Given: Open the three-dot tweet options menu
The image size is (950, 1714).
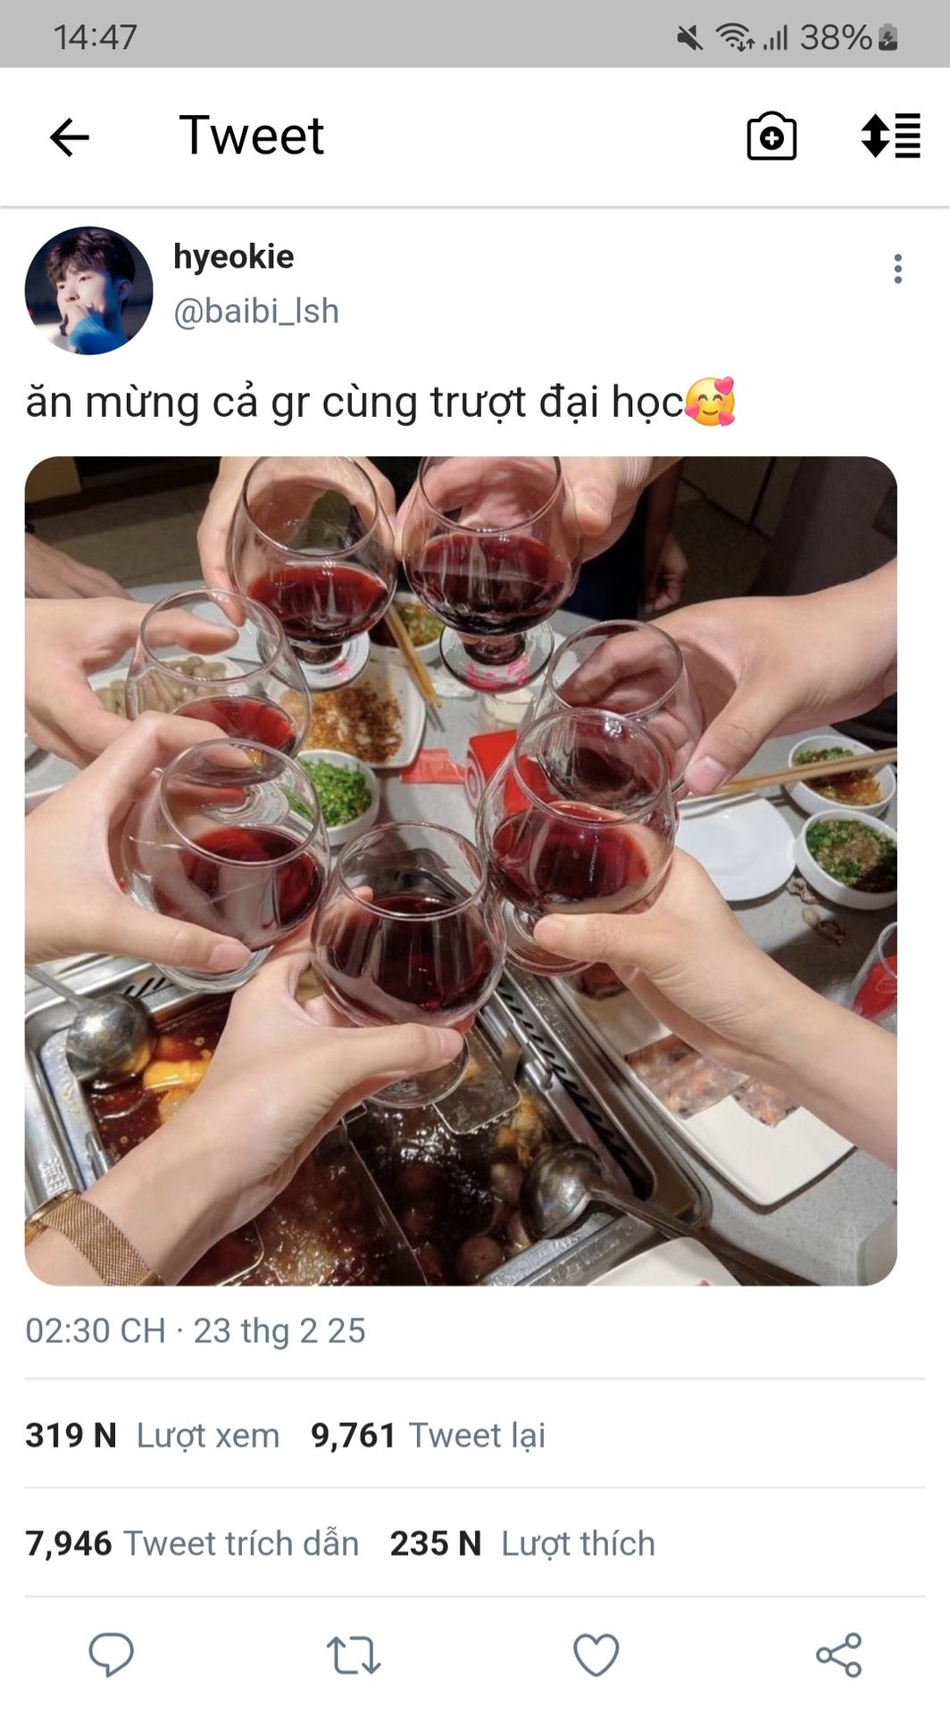Looking at the screenshot, I should click(x=897, y=269).
